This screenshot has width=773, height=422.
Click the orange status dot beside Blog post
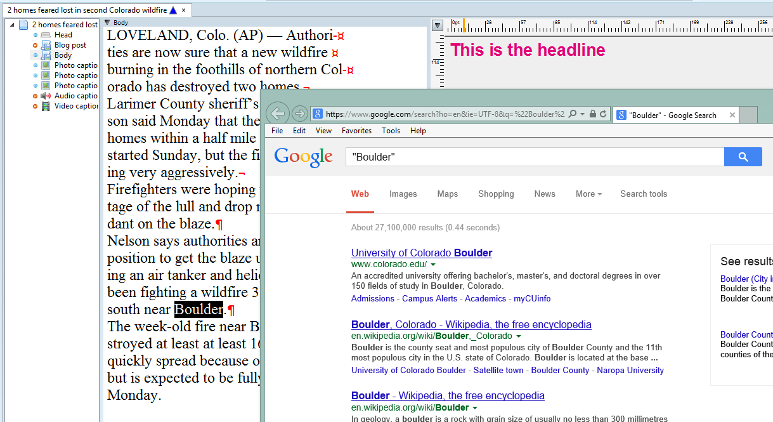[36, 45]
